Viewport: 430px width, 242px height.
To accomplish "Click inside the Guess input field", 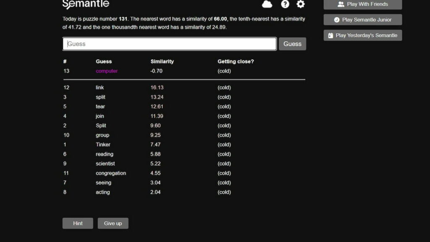I will (168, 44).
